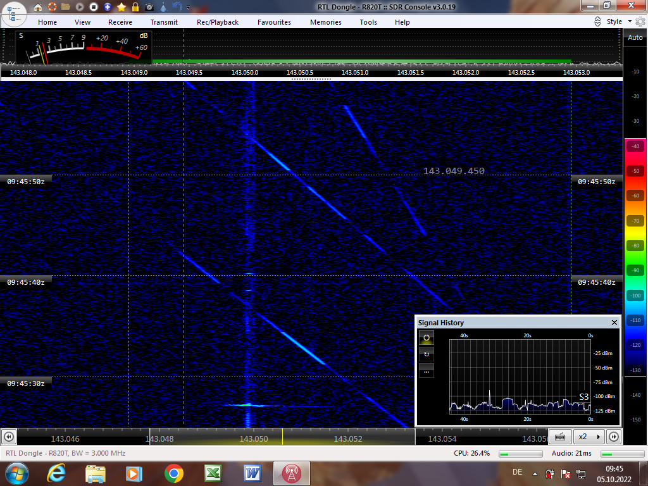The image size is (648, 486).
Task: Toggle the padlock lock icon
Action: pyautogui.click(x=135, y=7)
